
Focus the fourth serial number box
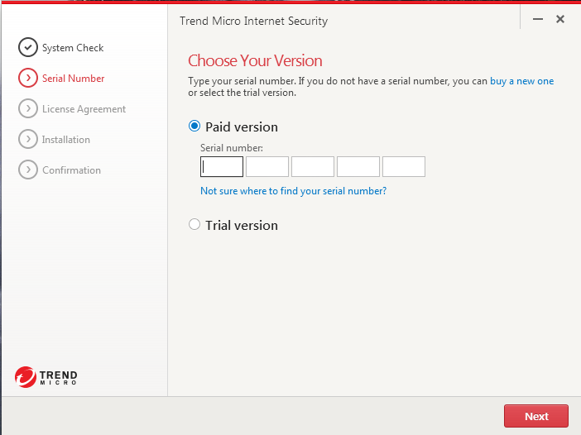(x=358, y=166)
